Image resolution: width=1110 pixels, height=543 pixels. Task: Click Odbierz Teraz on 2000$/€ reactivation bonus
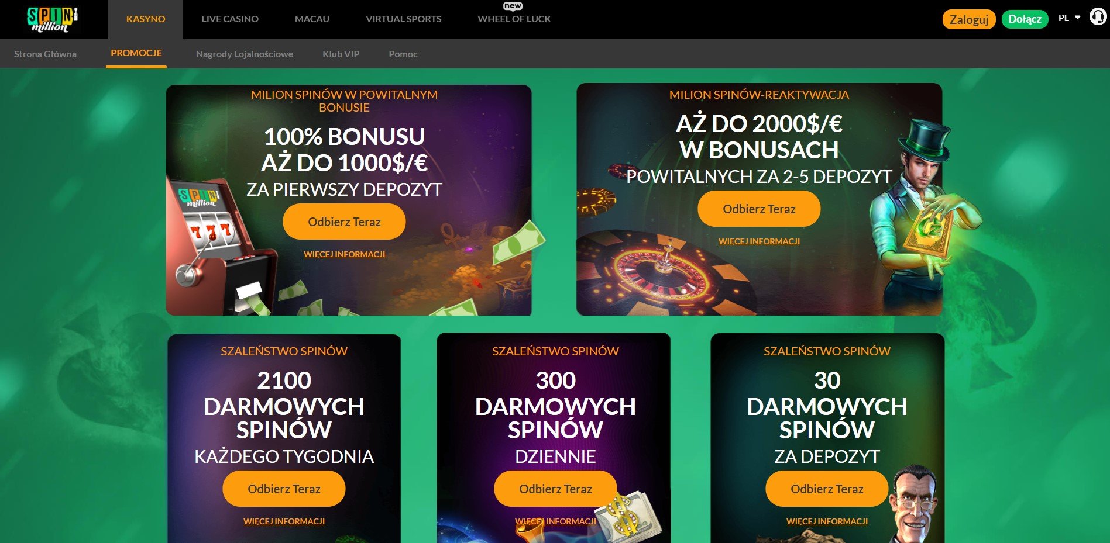pyautogui.click(x=759, y=209)
